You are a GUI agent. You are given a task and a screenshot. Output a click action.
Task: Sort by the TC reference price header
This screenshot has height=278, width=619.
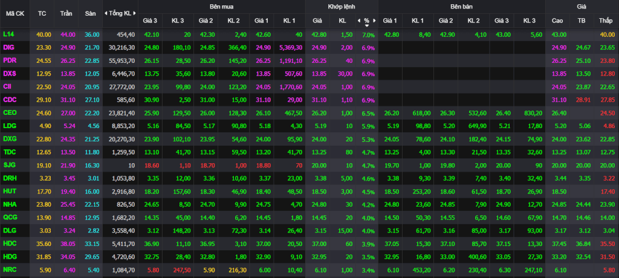click(42, 13)
